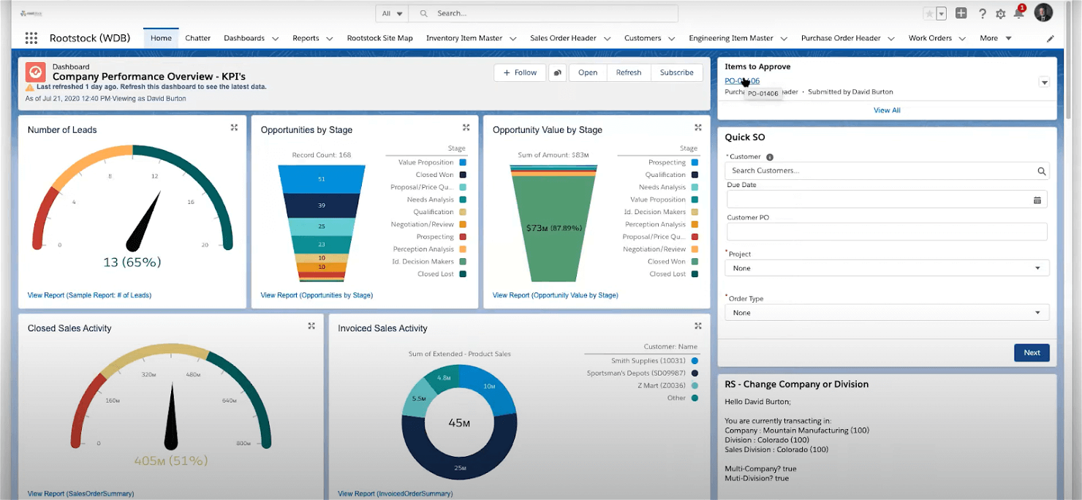
Task: Open the setup gear icon
Action: point(1001,13)
